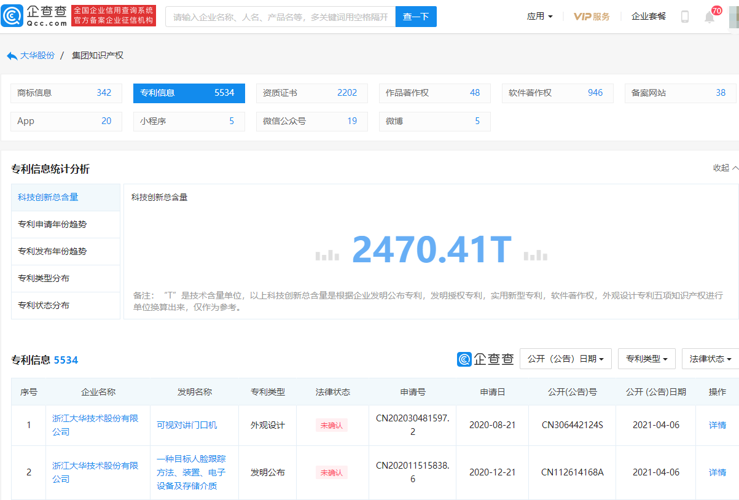
Task: Select the 专利信息 5534 tab
Action: click(189, 93)
